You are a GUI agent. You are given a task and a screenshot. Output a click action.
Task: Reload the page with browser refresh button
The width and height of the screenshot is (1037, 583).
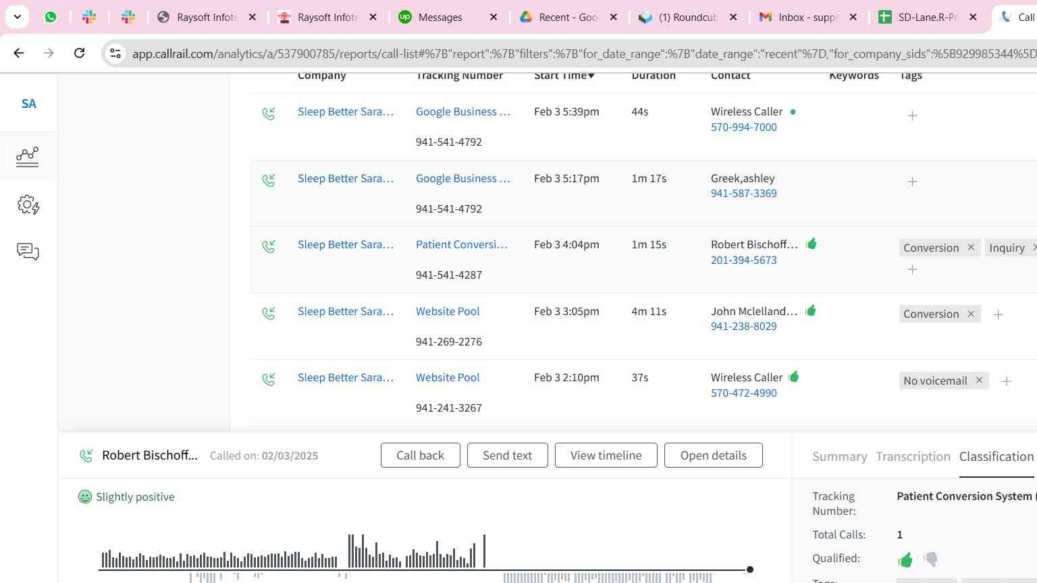(79, 53)
